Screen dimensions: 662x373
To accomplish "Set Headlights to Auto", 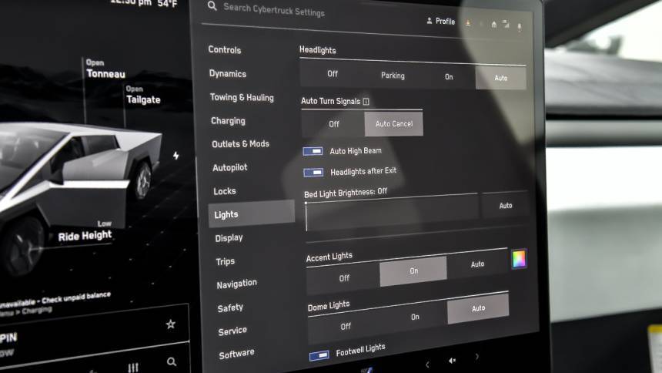I will 500,78.
